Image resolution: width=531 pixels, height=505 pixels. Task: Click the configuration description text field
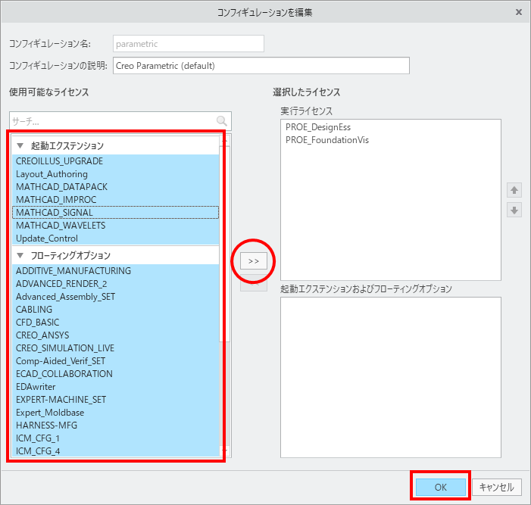pos(261,66)
